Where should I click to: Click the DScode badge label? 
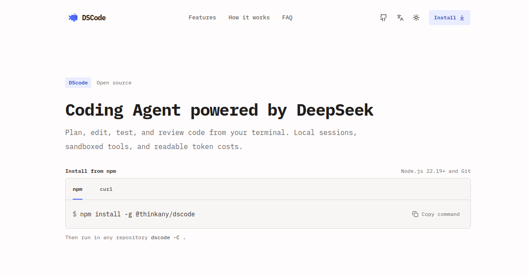tap(78, 83)
